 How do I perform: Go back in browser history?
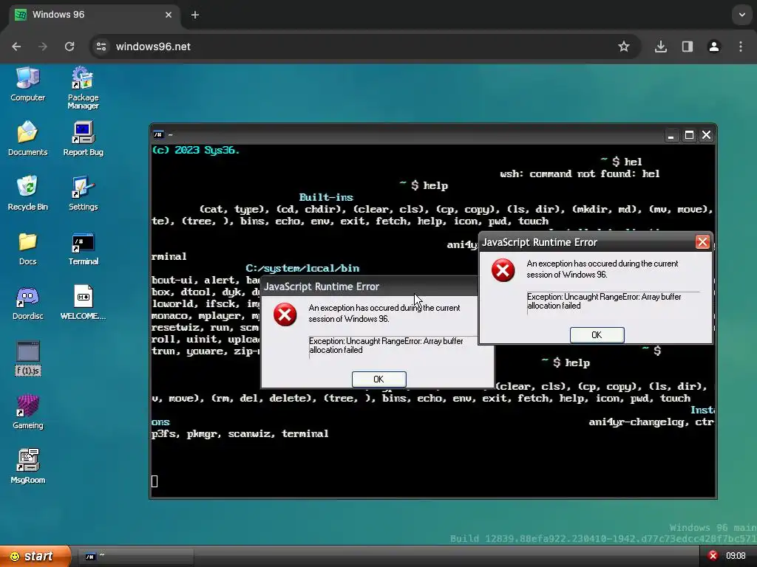[x=16, y=47]
